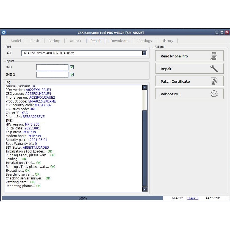Close the Z3X Samsung Tool window
This screenshot has width=230, height=230.
click(x=227, y=32)
